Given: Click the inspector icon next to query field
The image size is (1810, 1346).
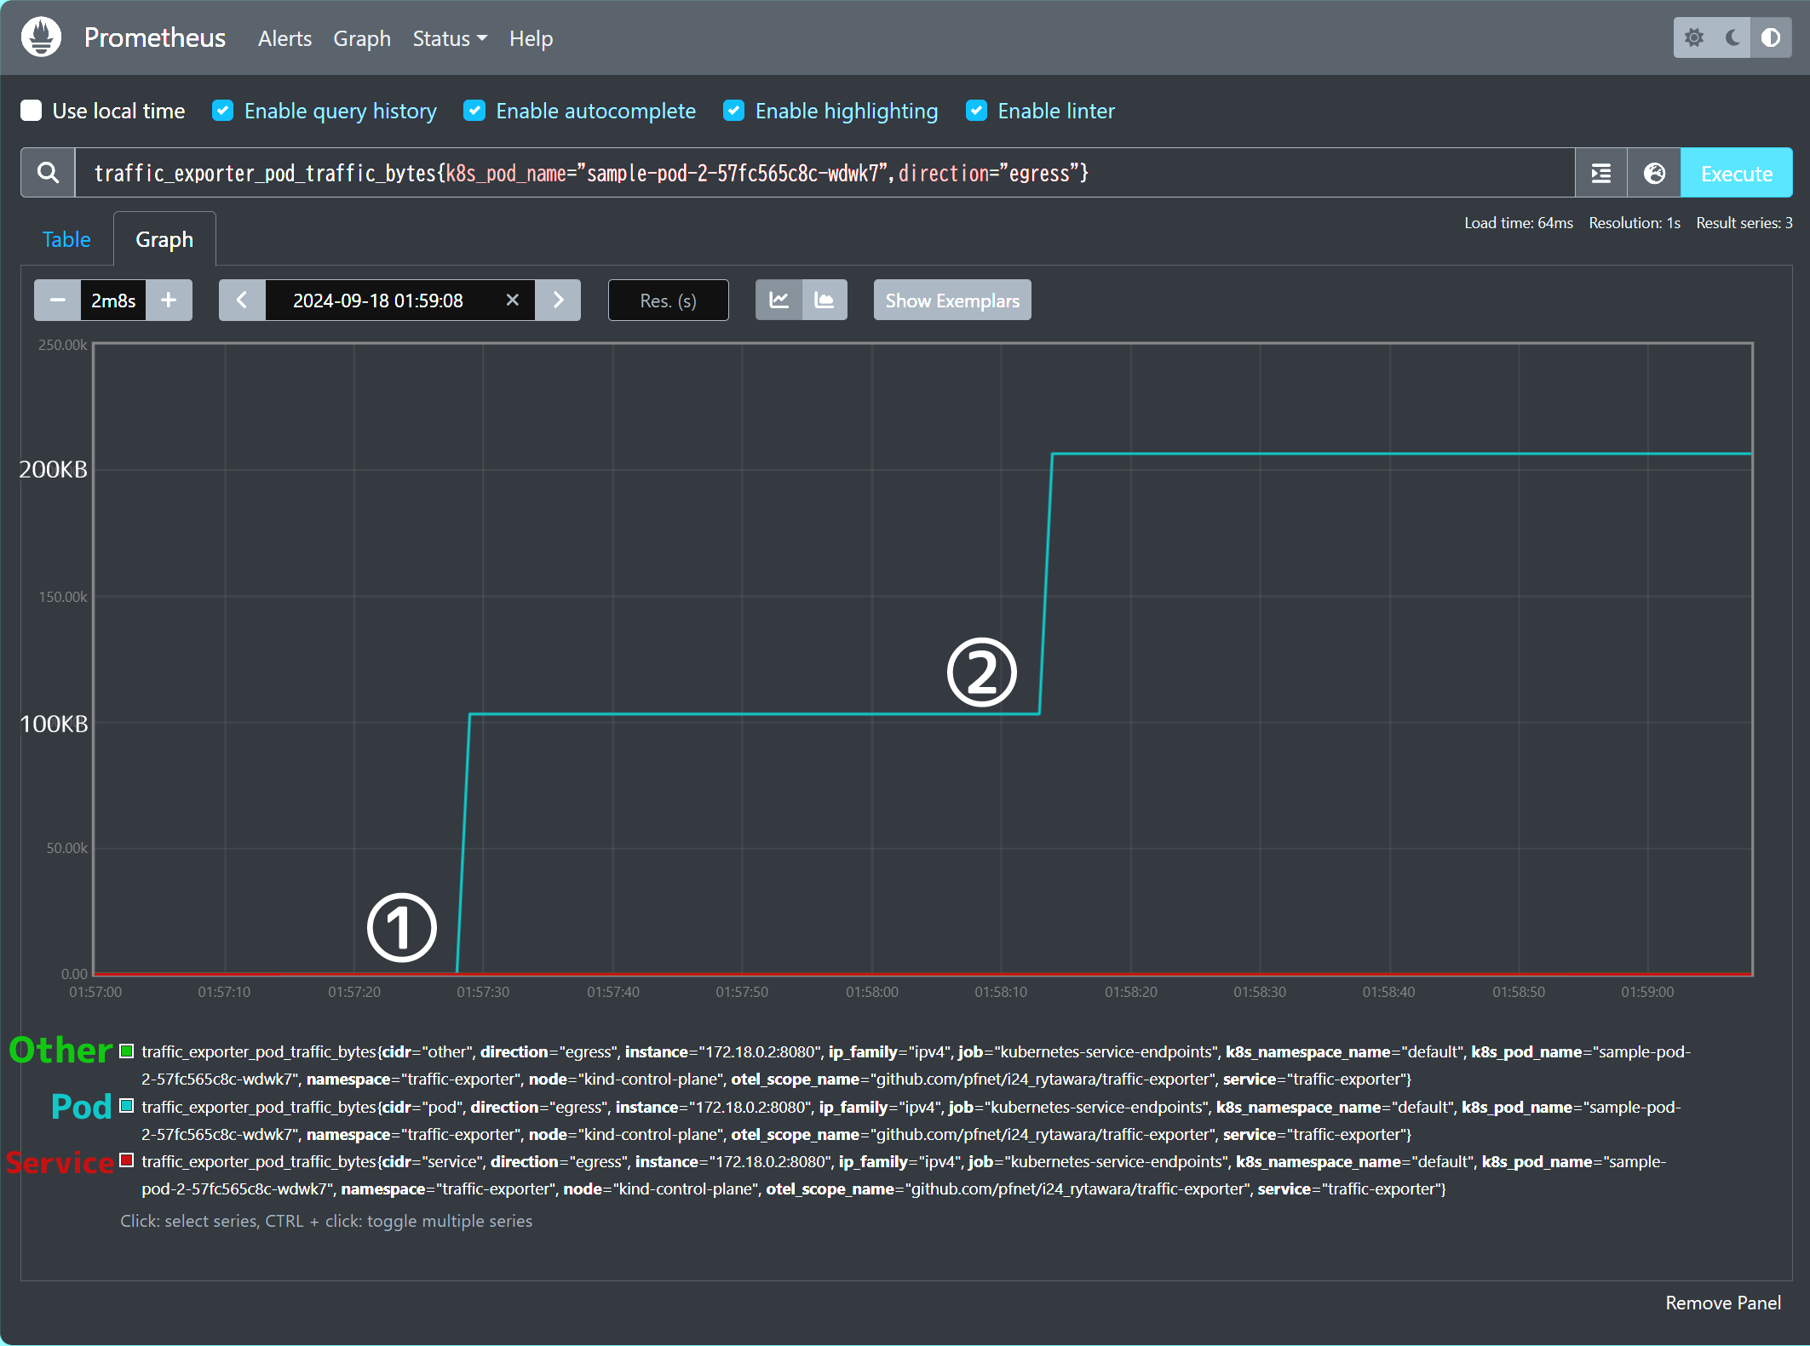Looking at the screenshot, I should [x=1654, y=173].
